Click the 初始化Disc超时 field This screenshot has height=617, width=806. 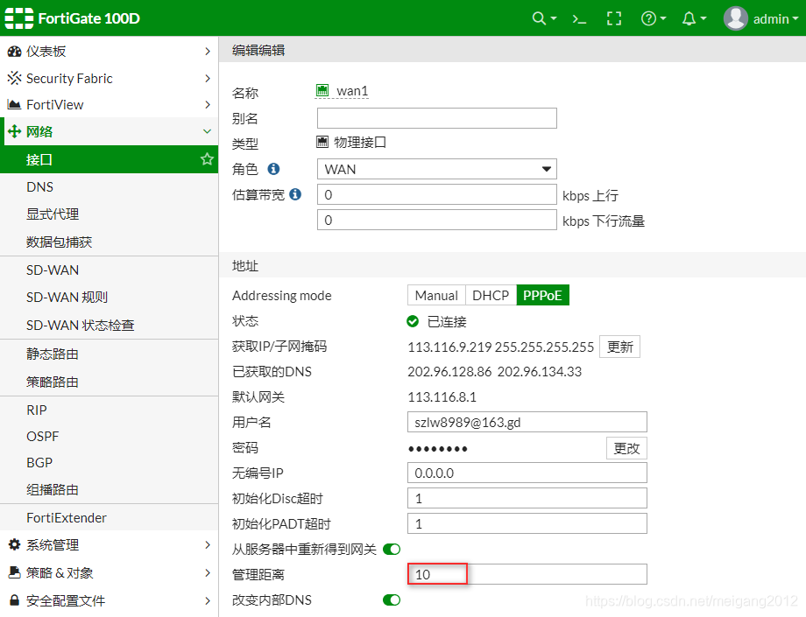point(527,498)
